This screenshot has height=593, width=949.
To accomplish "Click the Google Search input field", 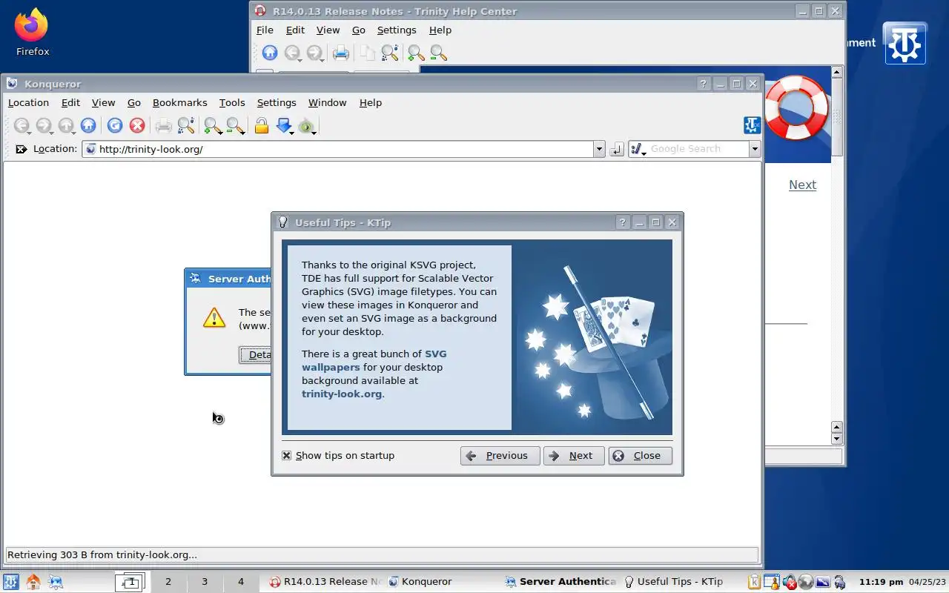I will [x=698, y=149].
